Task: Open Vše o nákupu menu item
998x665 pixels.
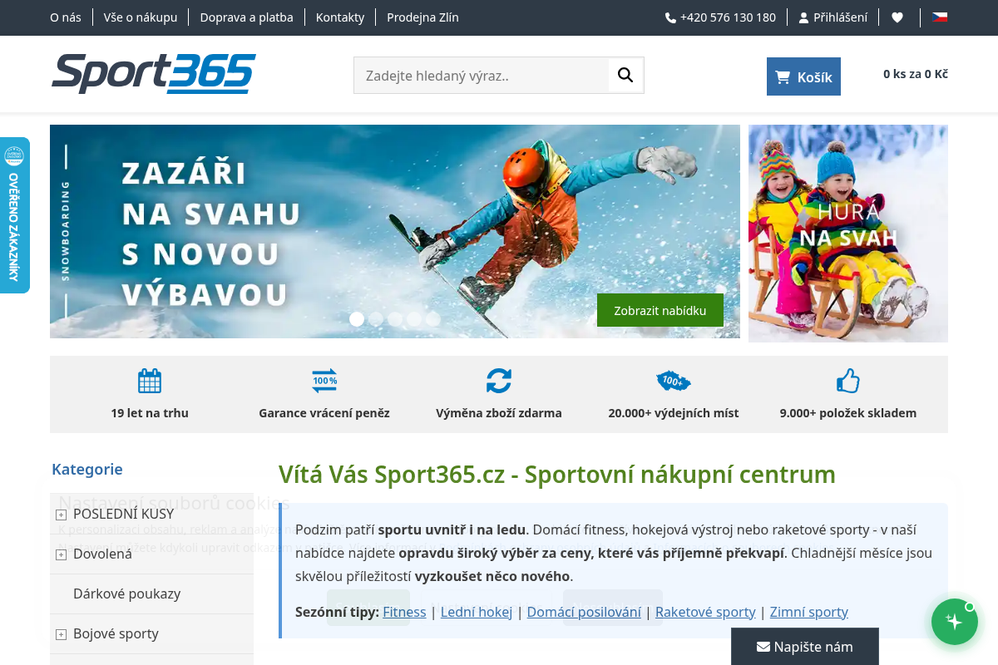Action: (141, 17)
